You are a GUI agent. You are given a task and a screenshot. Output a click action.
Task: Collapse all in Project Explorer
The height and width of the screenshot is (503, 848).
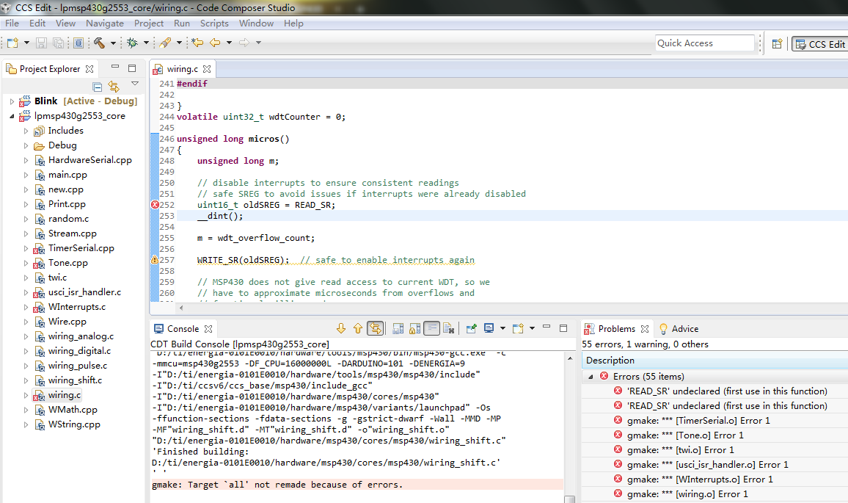point(98,87)
